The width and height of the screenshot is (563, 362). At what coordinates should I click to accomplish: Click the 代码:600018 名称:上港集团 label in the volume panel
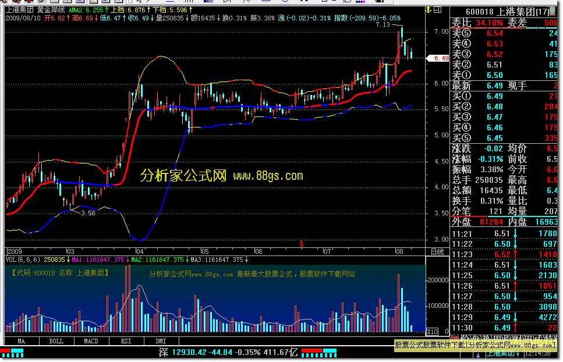59,273
